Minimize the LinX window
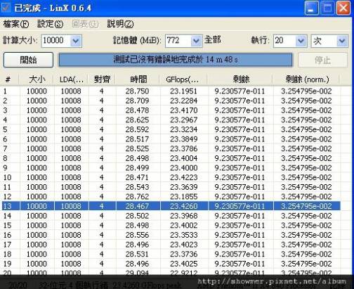Image resolution: width=354 pixels, height=289 pixels. click(x=311, y=8)
